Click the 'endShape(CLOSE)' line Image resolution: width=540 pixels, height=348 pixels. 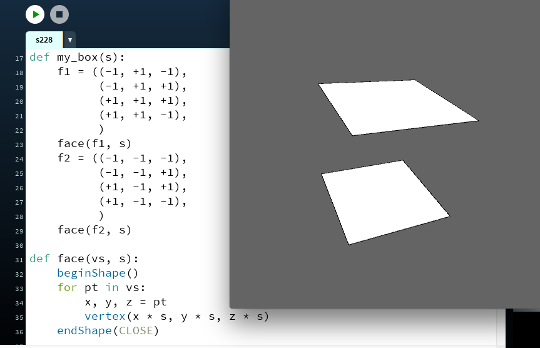[108, 330]
